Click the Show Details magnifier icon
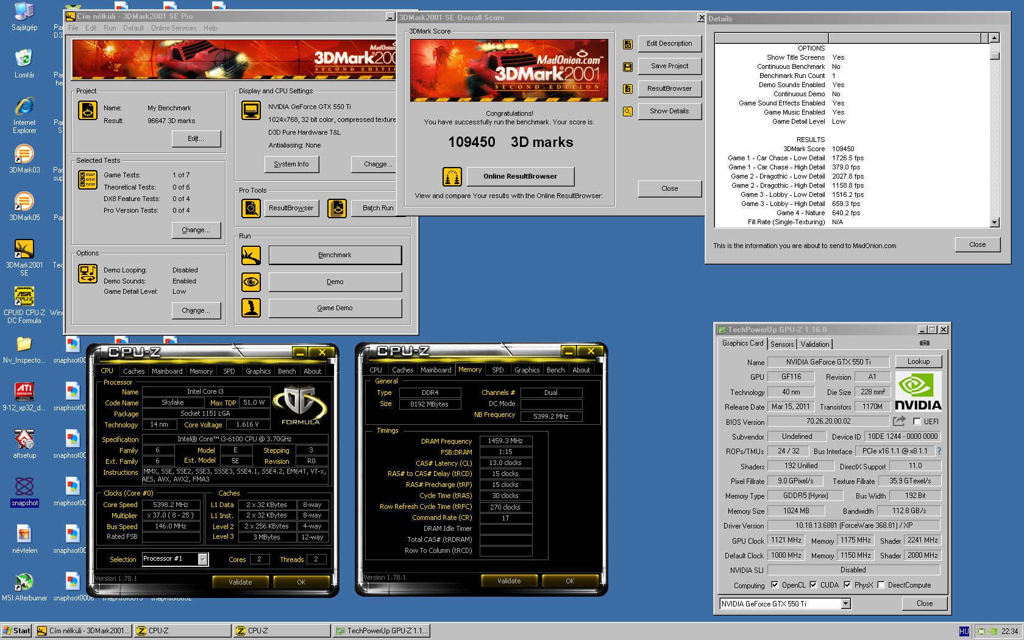Screen dimensions: 1024x640 coord(628,112)
